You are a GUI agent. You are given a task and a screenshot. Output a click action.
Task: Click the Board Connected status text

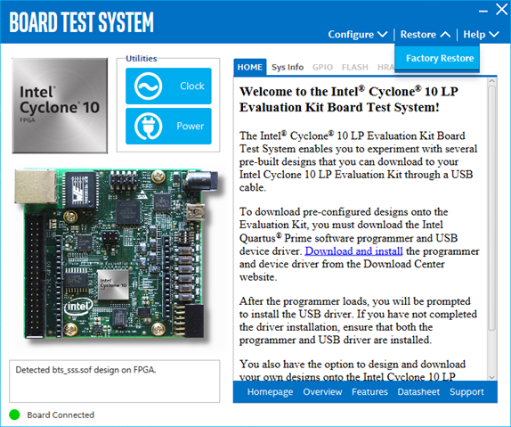pyautogui.click(x=61, y=415)
